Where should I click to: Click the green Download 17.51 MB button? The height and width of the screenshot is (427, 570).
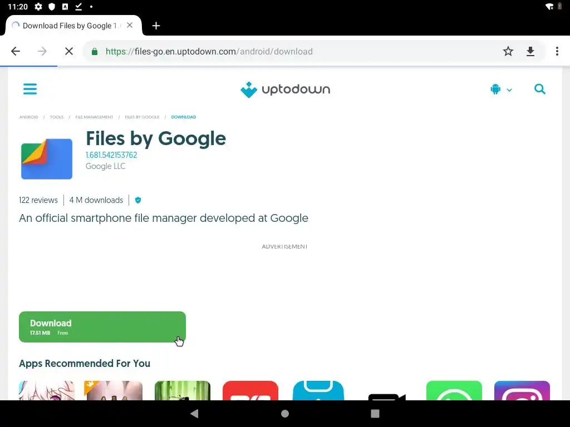click(102, 327)
